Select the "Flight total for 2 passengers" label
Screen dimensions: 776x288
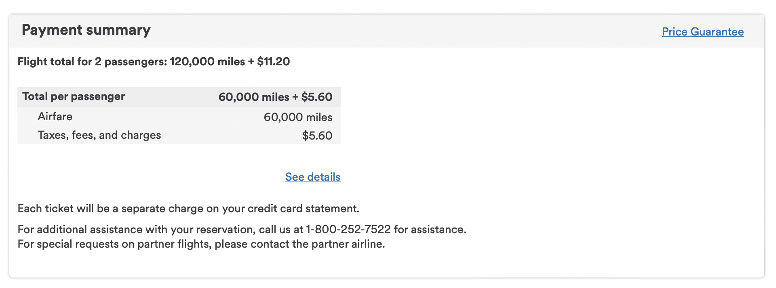click(x=92, y=62)
